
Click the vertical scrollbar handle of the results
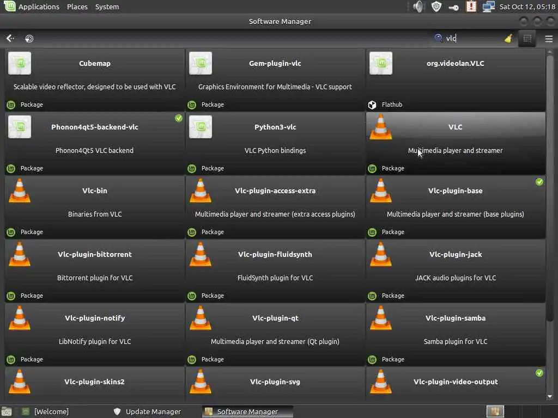pos(550,187)
